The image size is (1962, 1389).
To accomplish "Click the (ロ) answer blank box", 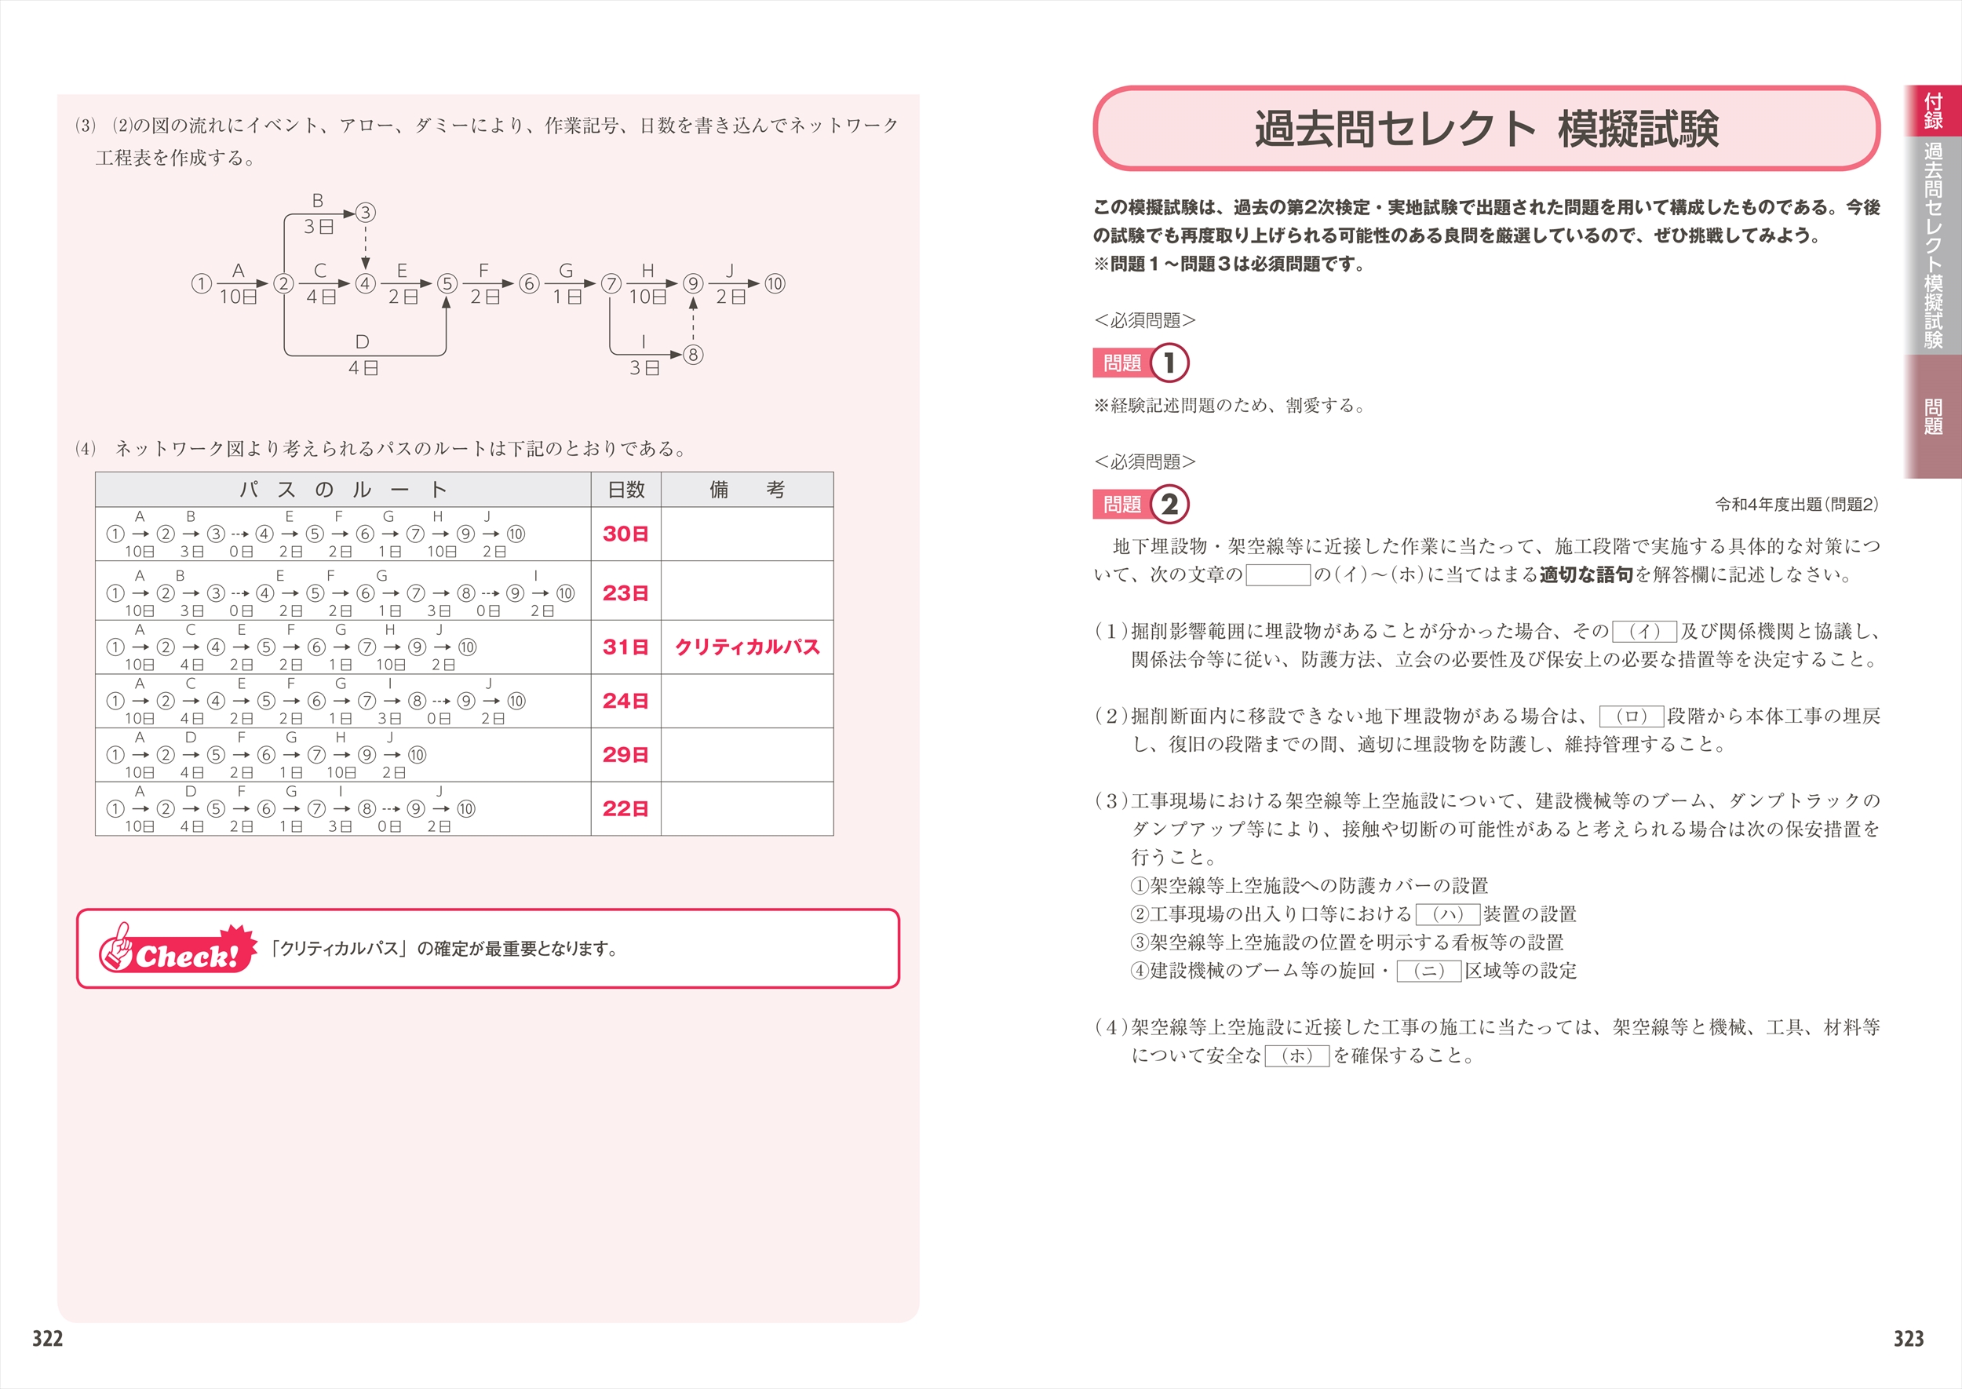I will pyautogui.click(x=1631, y=716).
